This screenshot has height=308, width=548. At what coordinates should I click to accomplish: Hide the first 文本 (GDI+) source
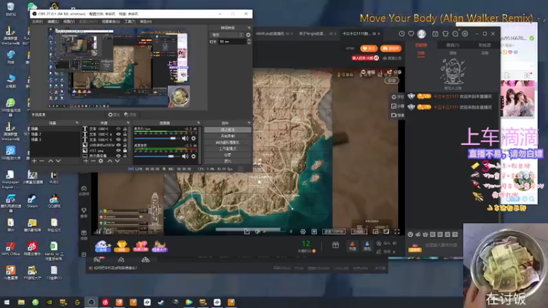118,129
